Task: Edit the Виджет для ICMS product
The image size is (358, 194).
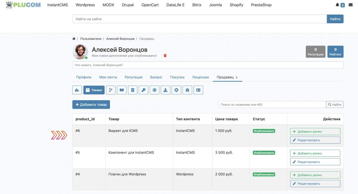Action: [315, 140]
